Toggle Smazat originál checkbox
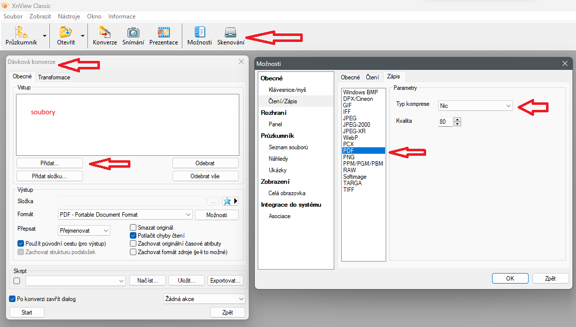Image resolution: width=576 pixels, height=327 pixels. [133, 228]
